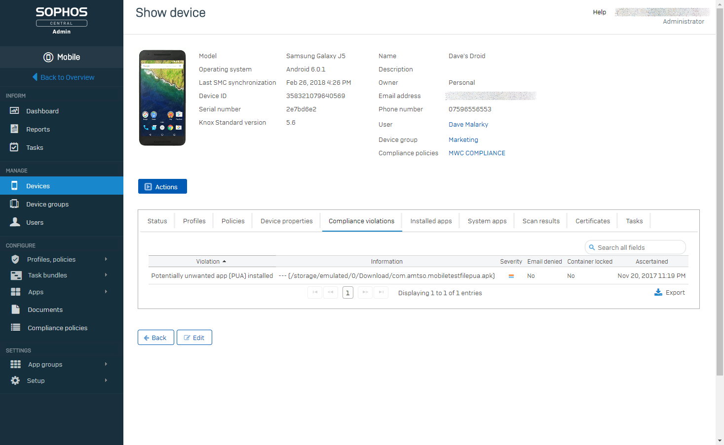Click the Sophos Central logo
This screenshot has height=445, width=724.
tap(62, 20)
